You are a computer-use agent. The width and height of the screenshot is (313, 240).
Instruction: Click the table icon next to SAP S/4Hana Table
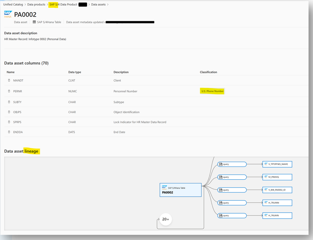pos(34,22)
